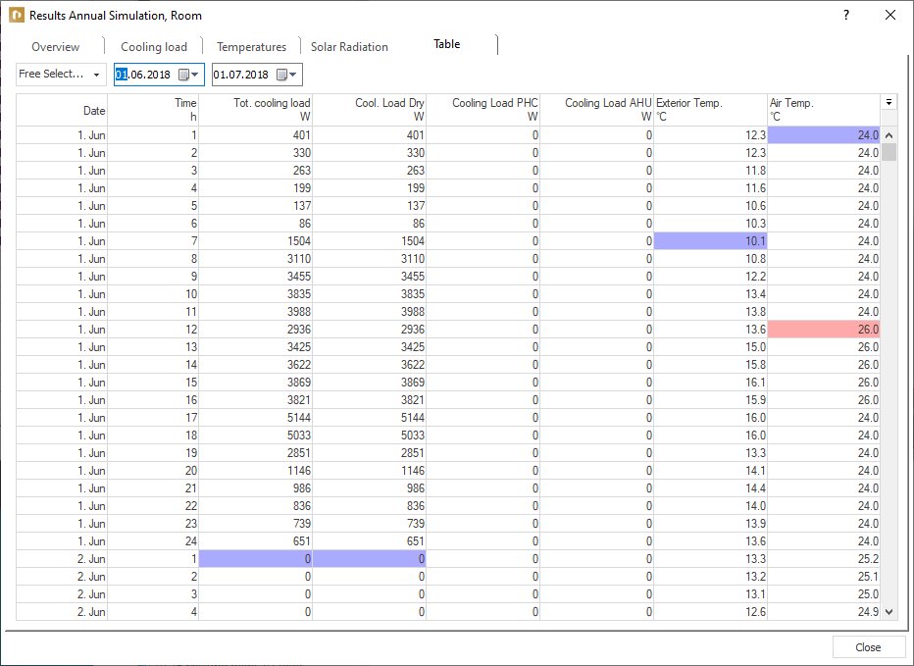Click the Cool. Load Dry column header
This screenshot has height=666, width=914.
pyautogui.click(x=369, y=110)
